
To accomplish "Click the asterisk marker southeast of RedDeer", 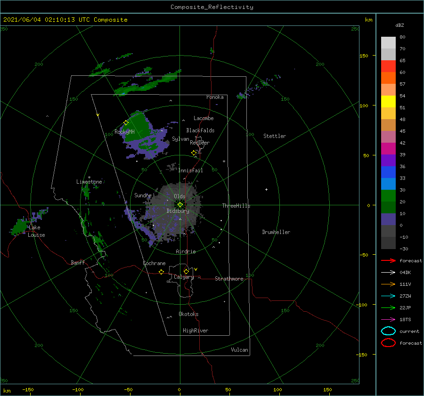I will tap(224, 162).
